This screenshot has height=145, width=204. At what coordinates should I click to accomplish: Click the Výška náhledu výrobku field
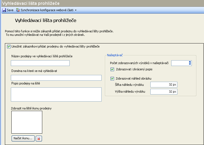pos(164,92)
